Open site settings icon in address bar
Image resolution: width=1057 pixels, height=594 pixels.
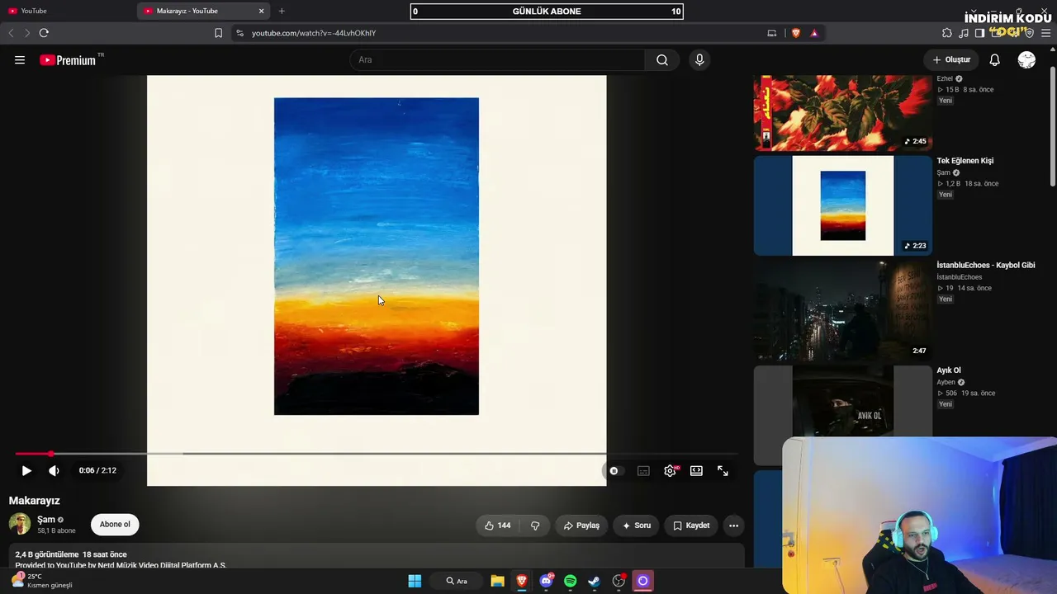(x=239, y=33)
